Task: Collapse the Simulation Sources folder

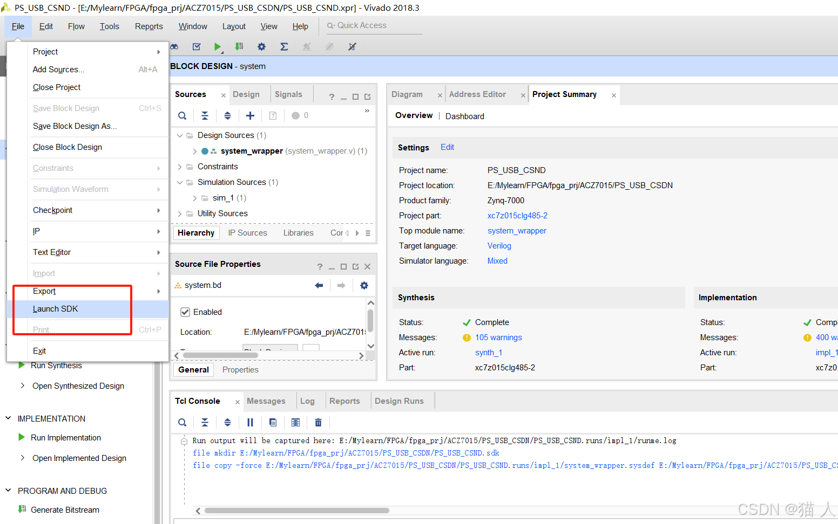Action: (x=180, y=182)
